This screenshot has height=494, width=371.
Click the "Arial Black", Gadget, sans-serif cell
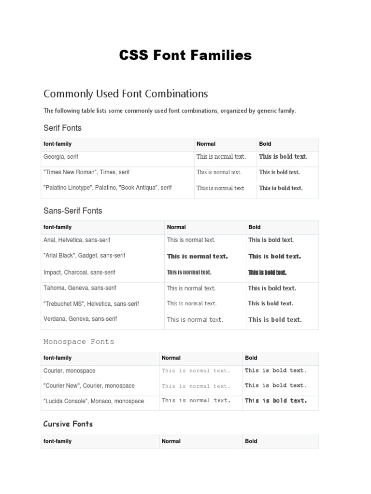point(84,256)
